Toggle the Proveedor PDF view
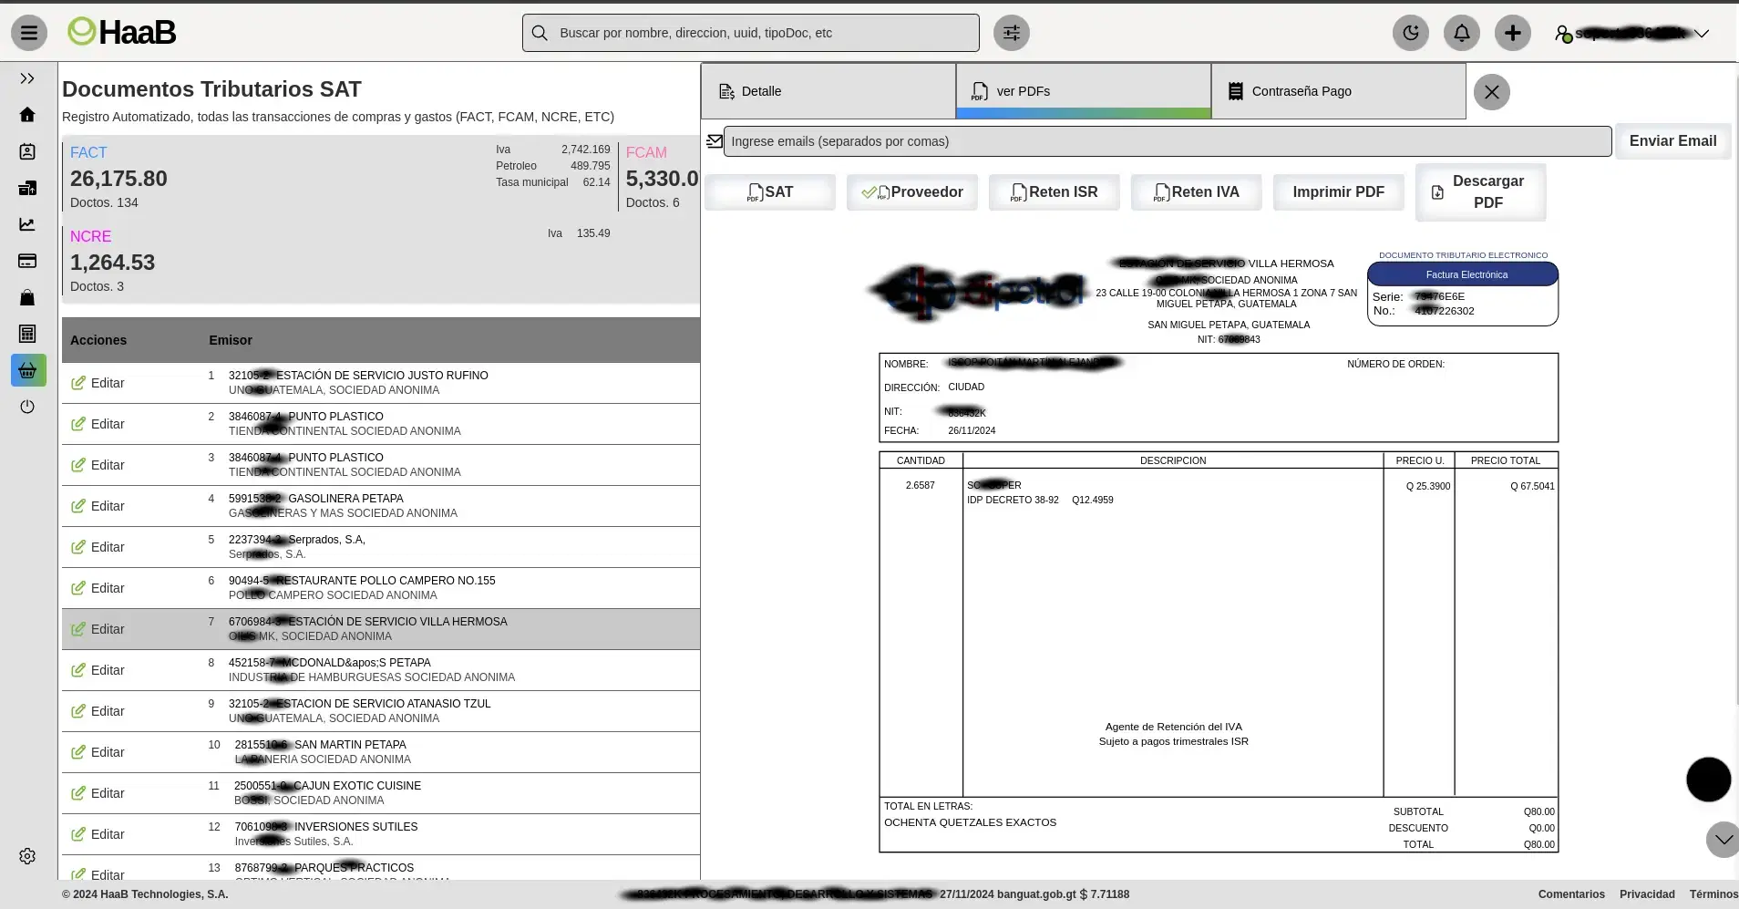The height and width of the screenshot is (909, 1739). click(911, 192)
